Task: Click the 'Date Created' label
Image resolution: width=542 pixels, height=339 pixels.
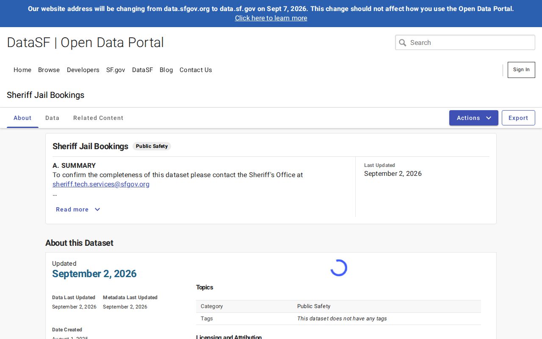Action: (67, 330)
